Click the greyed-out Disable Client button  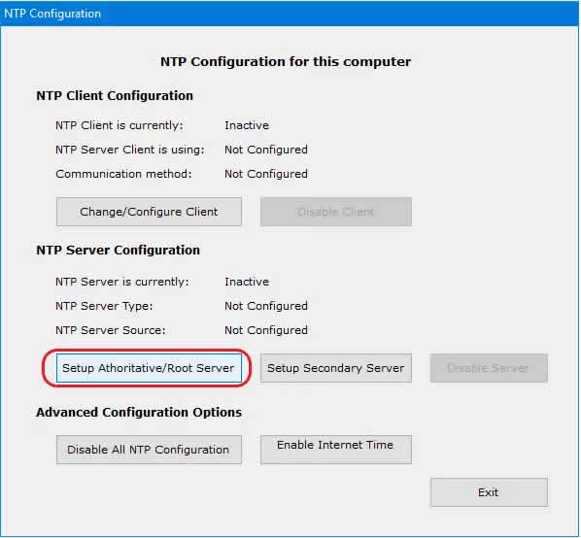tap(336, 212)
